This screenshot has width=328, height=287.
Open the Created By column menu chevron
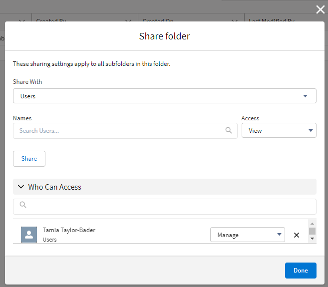click(128, 21)
